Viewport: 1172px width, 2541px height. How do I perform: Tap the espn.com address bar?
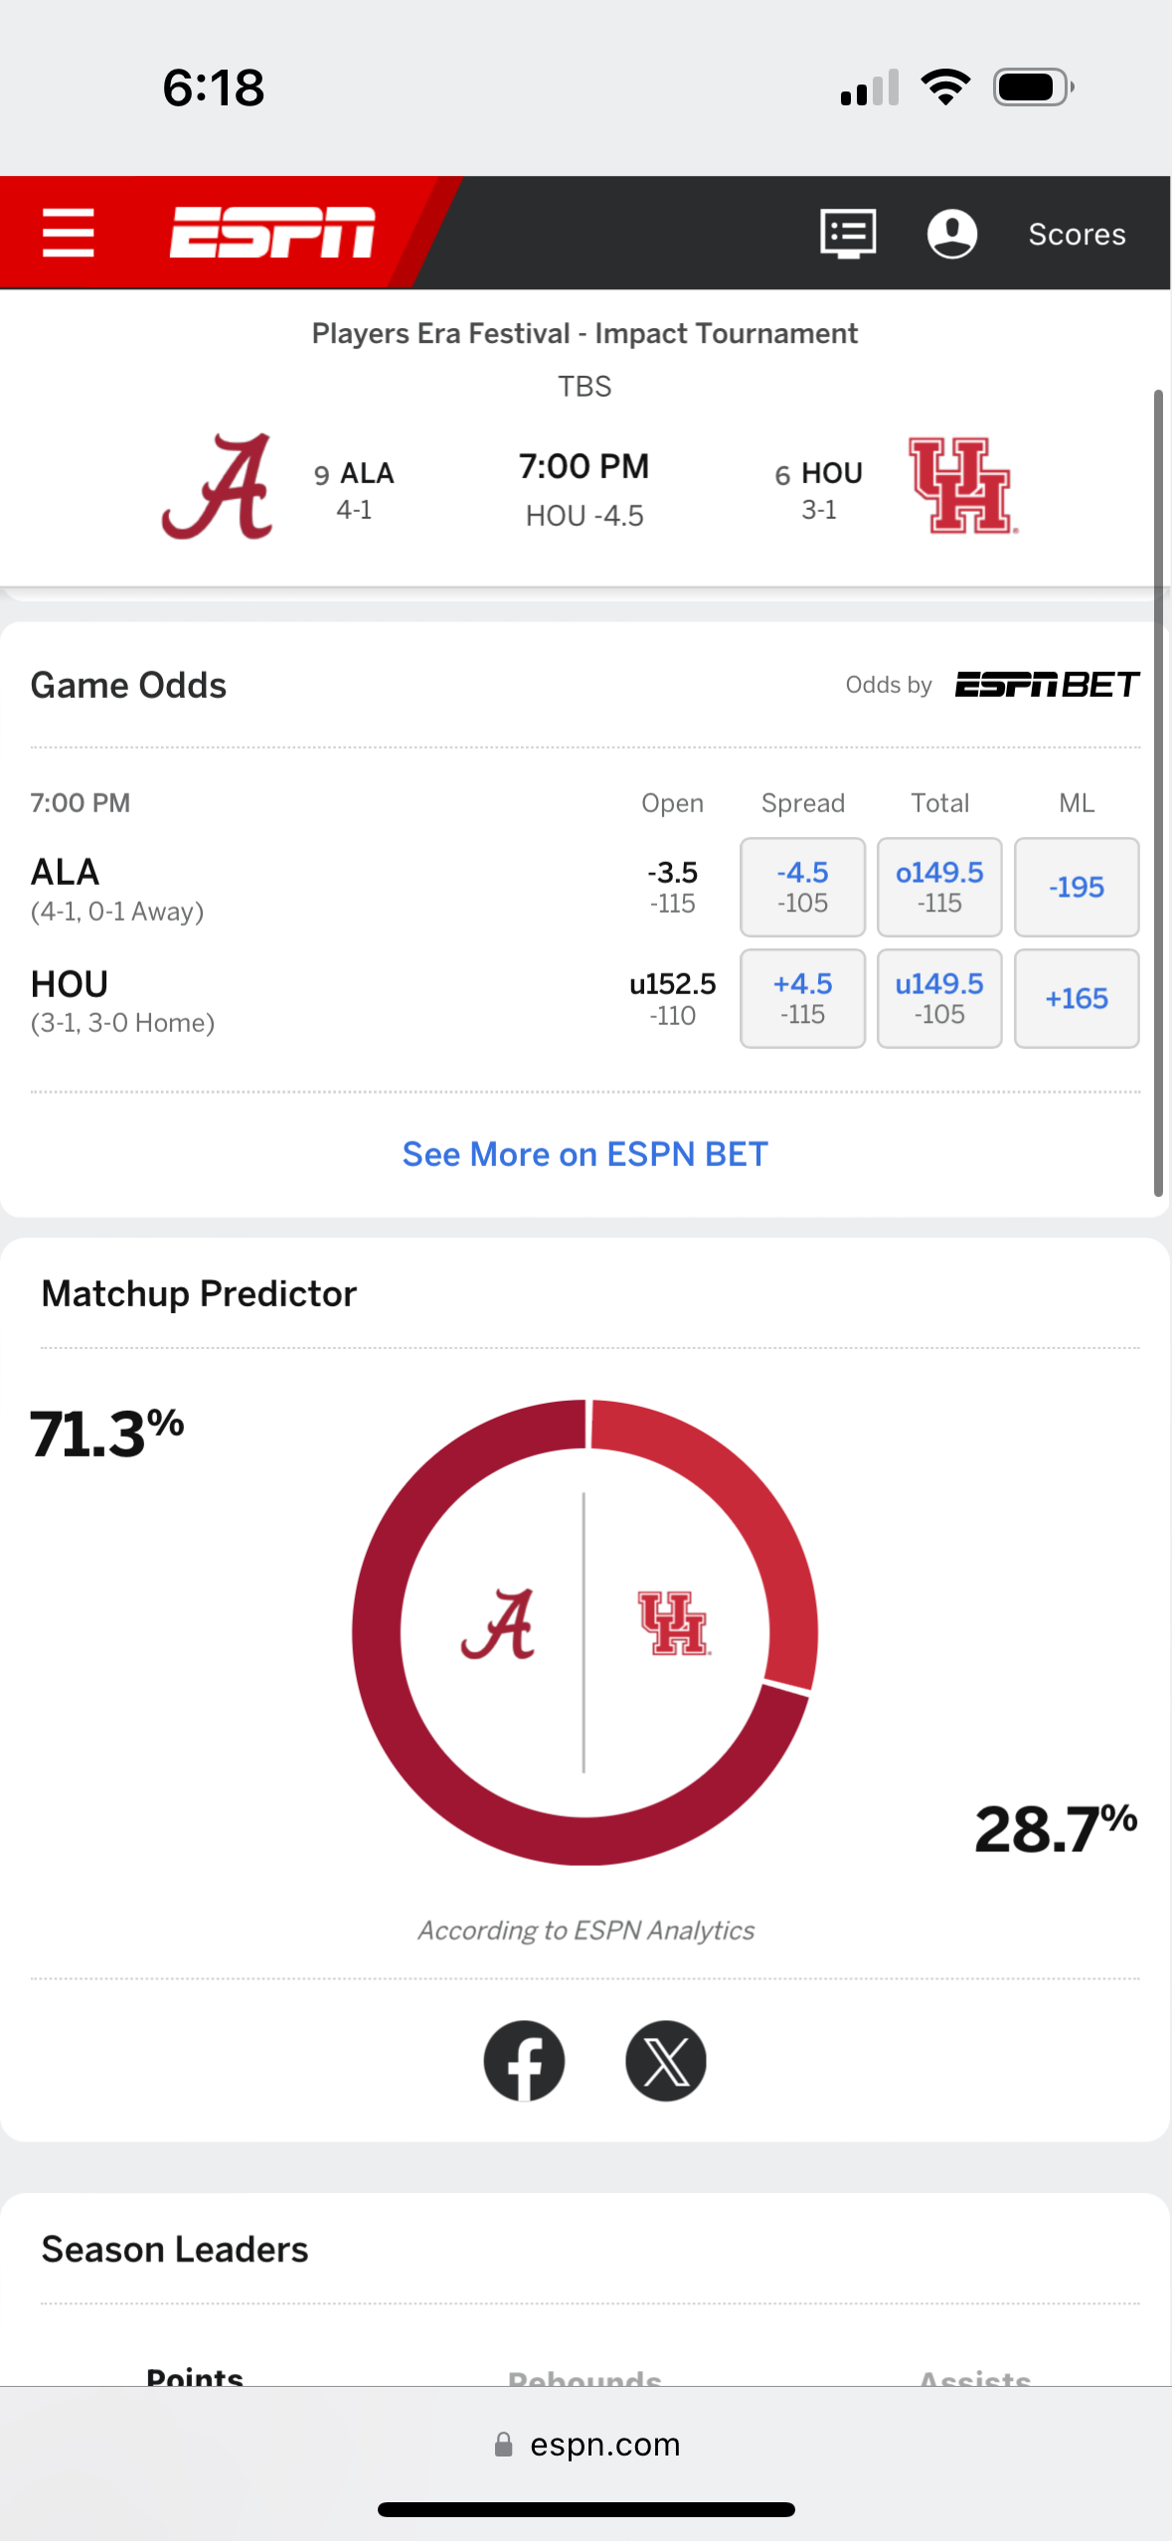(x=586, y=2444)
